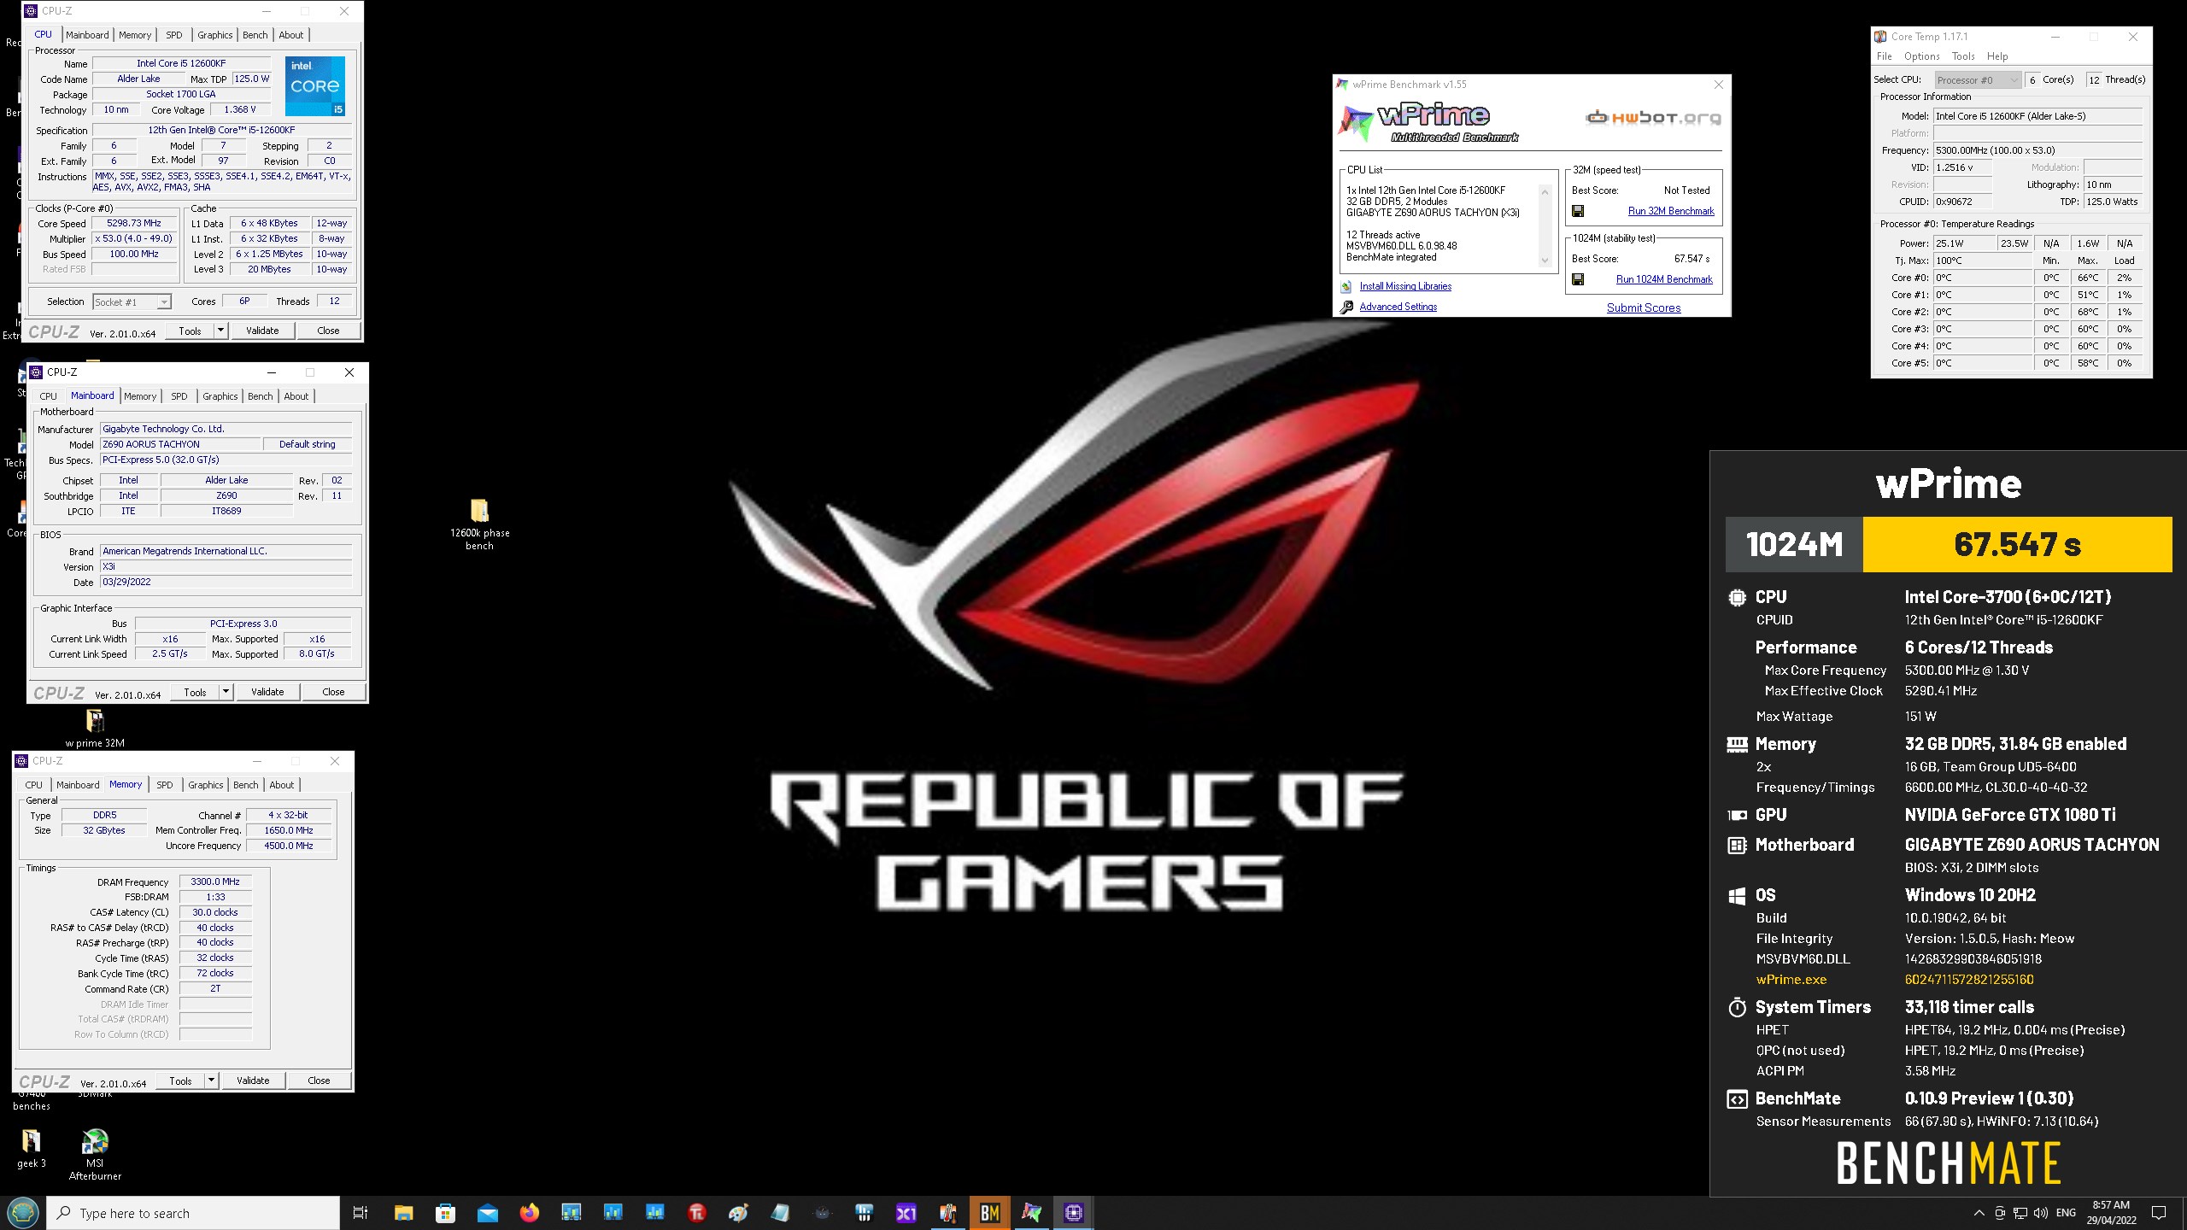The image size is (2187, 1230).
Task: Switch to wPrime via its taskbar icon
Action: pyautogui.click(x=1031, y=1213)
